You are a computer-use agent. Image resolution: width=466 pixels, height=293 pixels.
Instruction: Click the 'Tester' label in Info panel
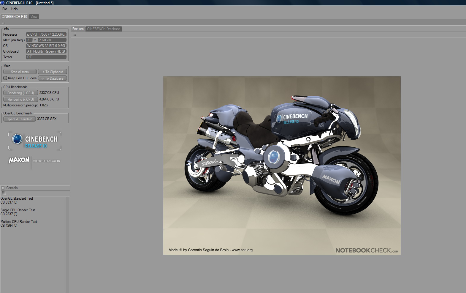(8, 57)
